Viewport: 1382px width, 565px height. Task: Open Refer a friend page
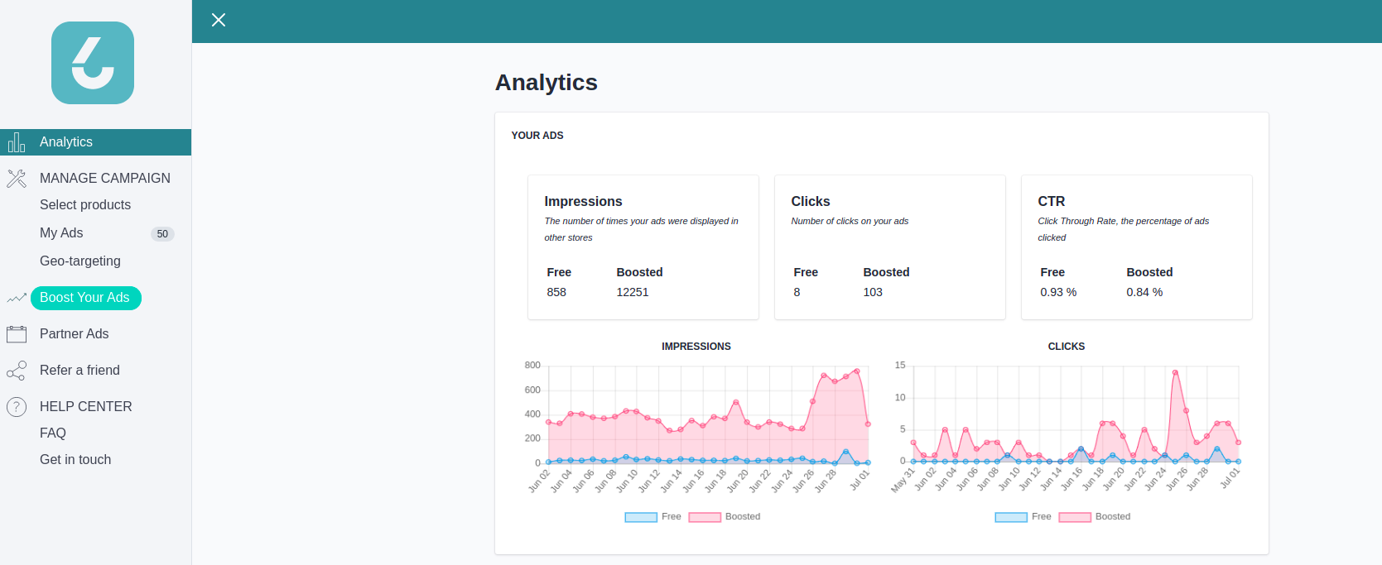coord(79,371)
